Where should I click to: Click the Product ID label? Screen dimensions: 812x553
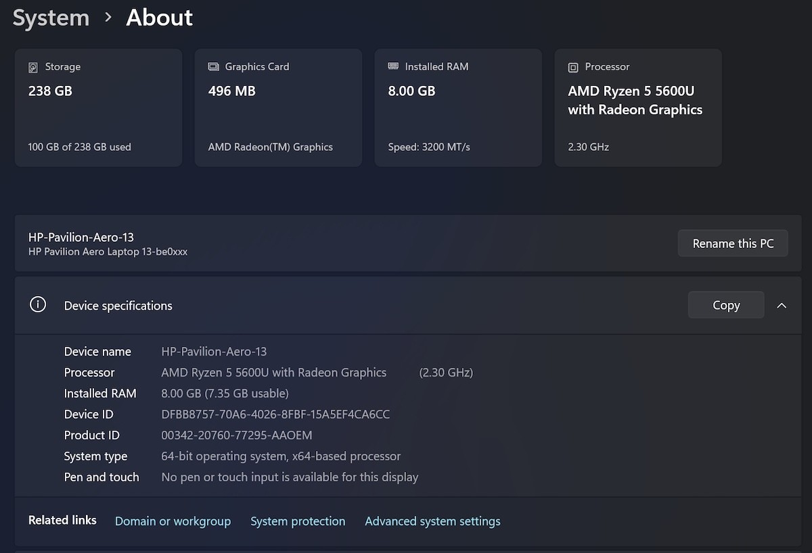[91, 435]
